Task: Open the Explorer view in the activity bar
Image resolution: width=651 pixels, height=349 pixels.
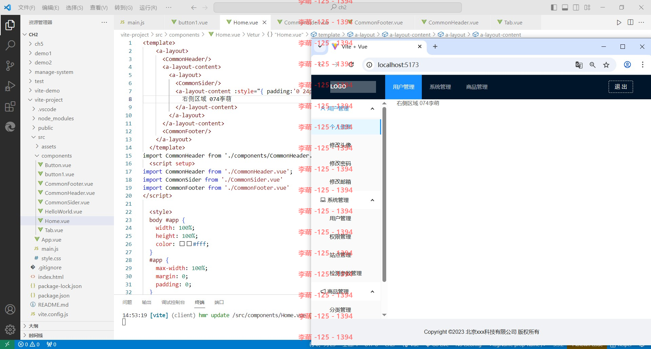Action: coord(10,25)
